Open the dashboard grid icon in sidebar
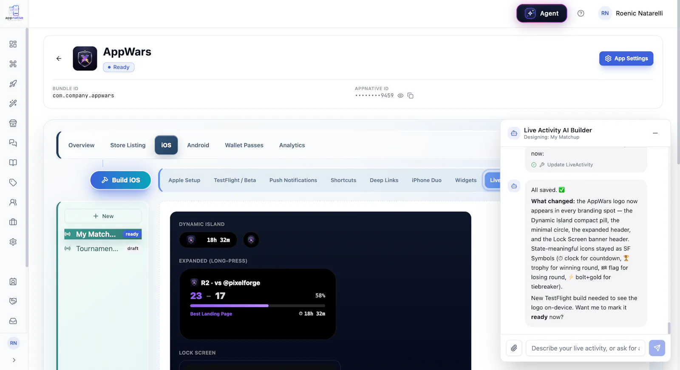680x370 pixels. tap(13, 44)
